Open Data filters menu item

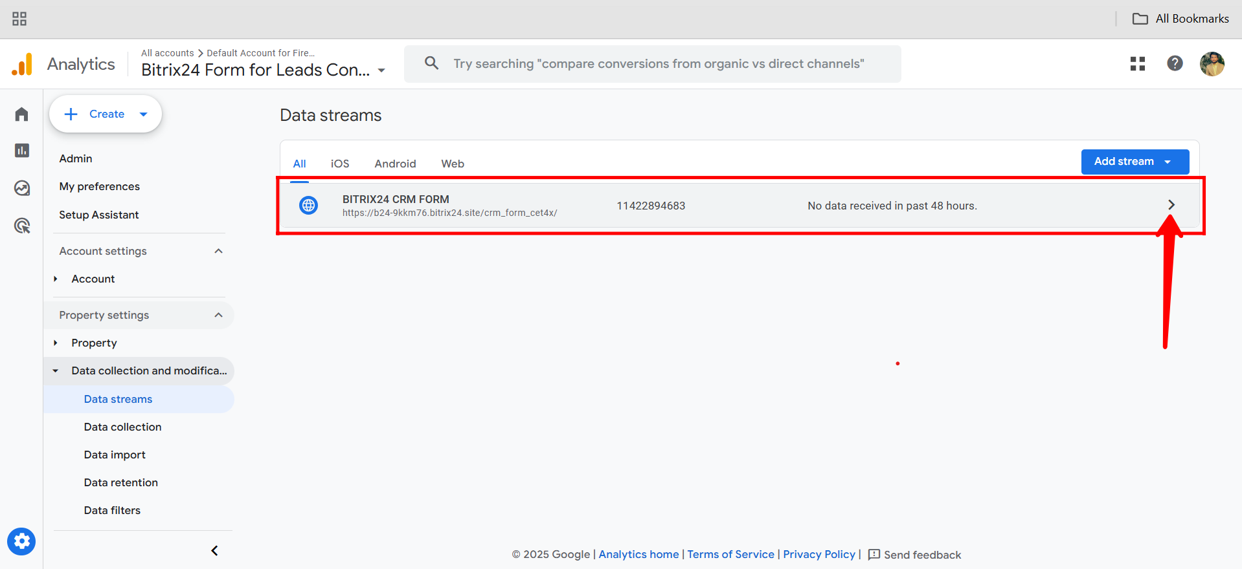[x=112, y=510]
